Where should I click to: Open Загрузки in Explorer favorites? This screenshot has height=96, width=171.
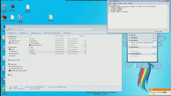coord(13,39)
